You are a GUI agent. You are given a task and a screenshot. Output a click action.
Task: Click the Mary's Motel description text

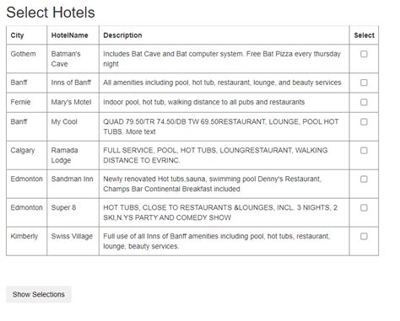[x=203, y=102]
